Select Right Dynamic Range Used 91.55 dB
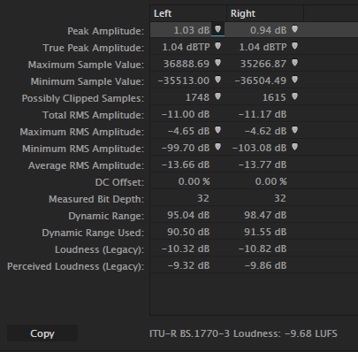358x352 pixels. 265,232
